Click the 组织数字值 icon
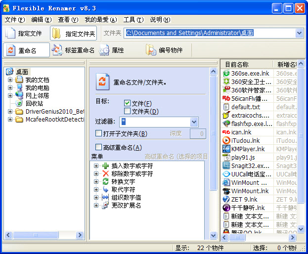The height and width of the screenshot is (254, 308). pos(105,197)
